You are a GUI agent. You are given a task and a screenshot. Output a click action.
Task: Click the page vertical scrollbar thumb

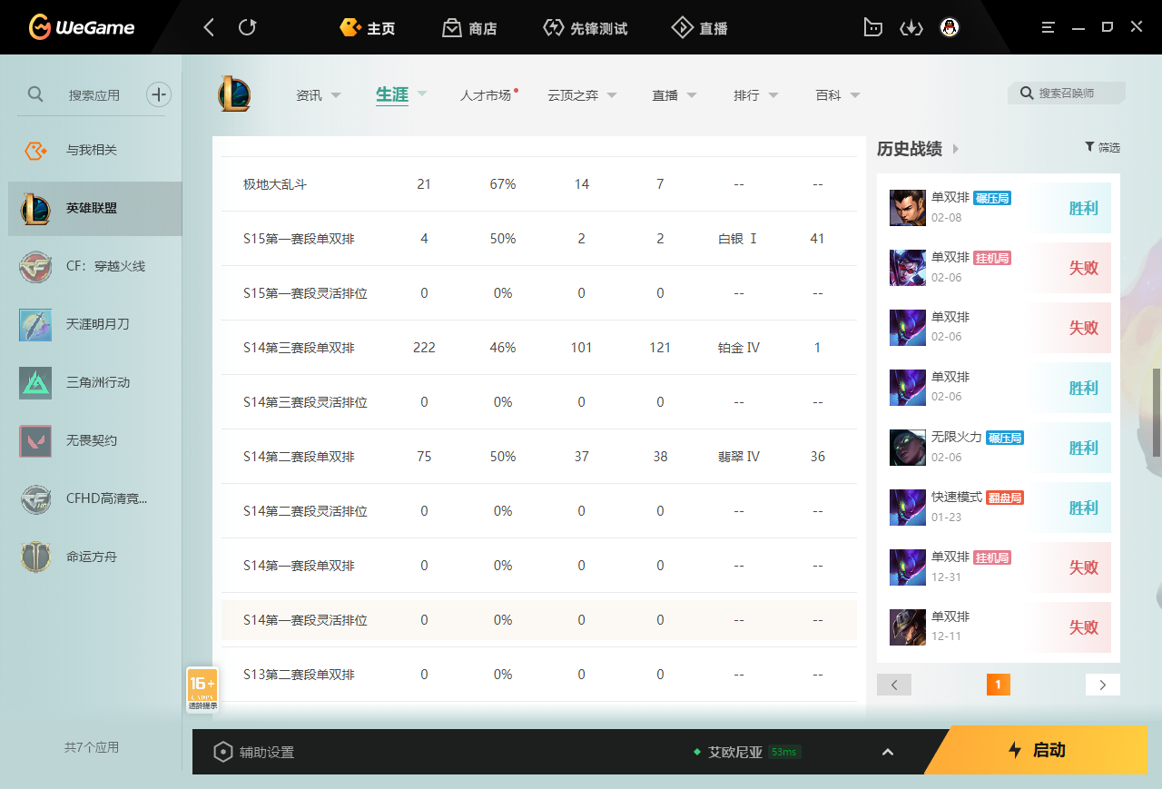[1157, 412]
